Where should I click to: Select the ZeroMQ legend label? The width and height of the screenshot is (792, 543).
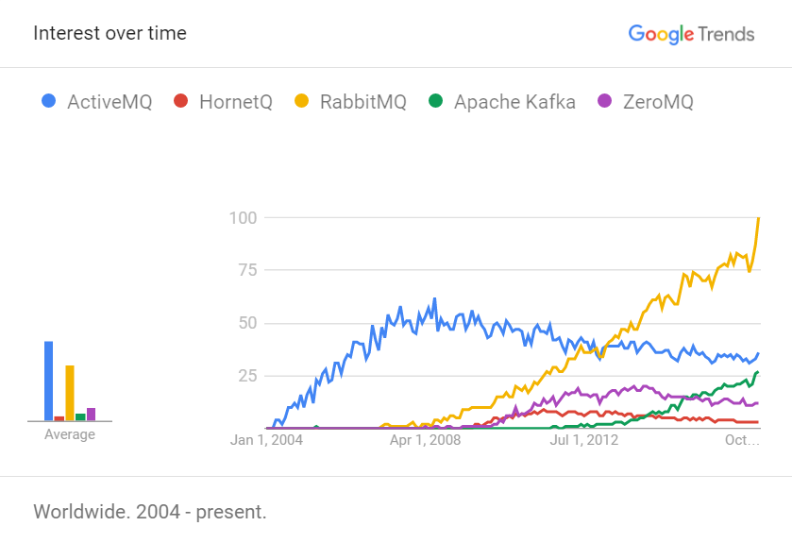coord(658,102)
